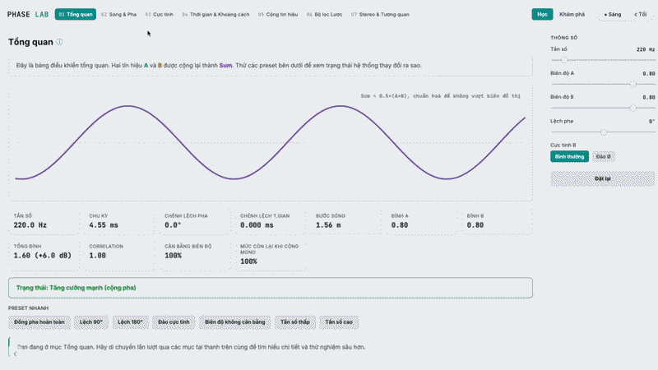Screen dimensions: 658x370
Task: Open the Sóng & Pha tab
Action: (x=118, y=14)
